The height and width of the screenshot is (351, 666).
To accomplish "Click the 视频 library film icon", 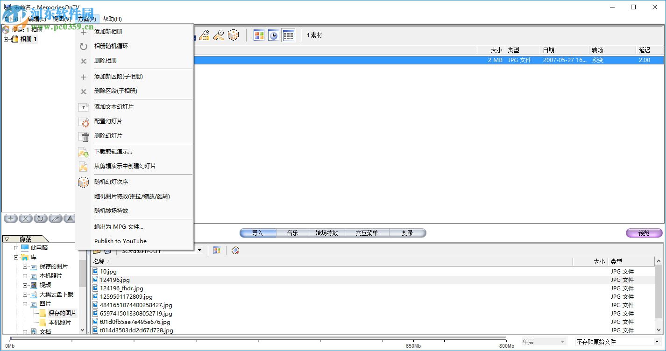I will 34,285.
